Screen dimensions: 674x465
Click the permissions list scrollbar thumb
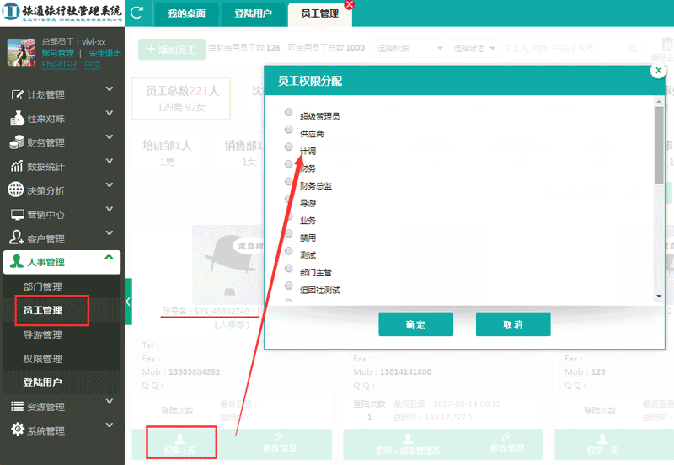(x=658, y=145)
